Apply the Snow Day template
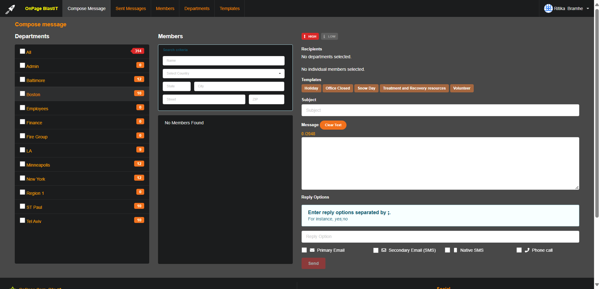The image size is (600, 289). [366, 88]
